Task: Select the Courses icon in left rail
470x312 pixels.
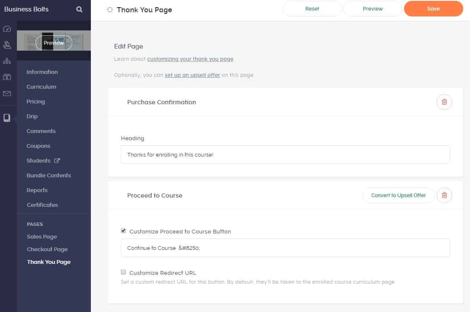Action: click(7, 118)
